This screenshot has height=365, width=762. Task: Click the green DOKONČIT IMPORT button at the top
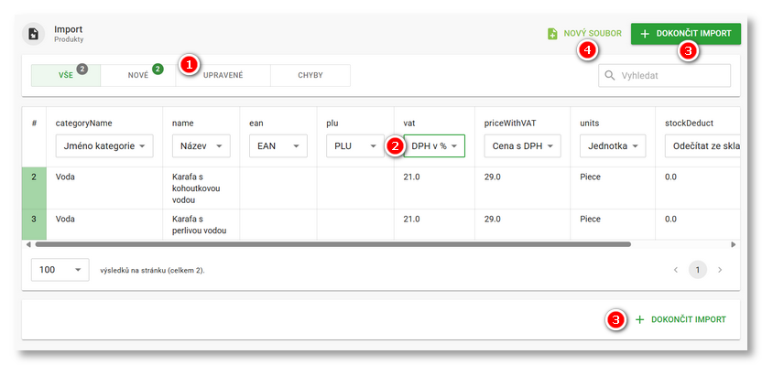coord(686,34)
